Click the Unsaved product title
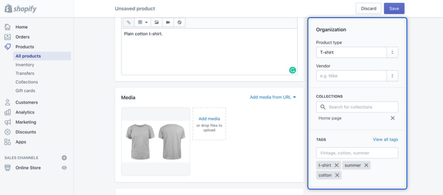Screen dimensions: 443x195 coord(135,9)
